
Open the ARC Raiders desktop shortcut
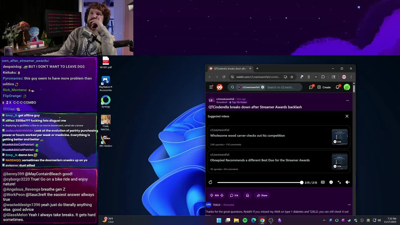[106, 141]
